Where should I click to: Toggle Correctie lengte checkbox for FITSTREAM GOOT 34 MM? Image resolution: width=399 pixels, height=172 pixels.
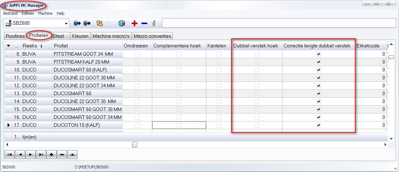point(319,54)
